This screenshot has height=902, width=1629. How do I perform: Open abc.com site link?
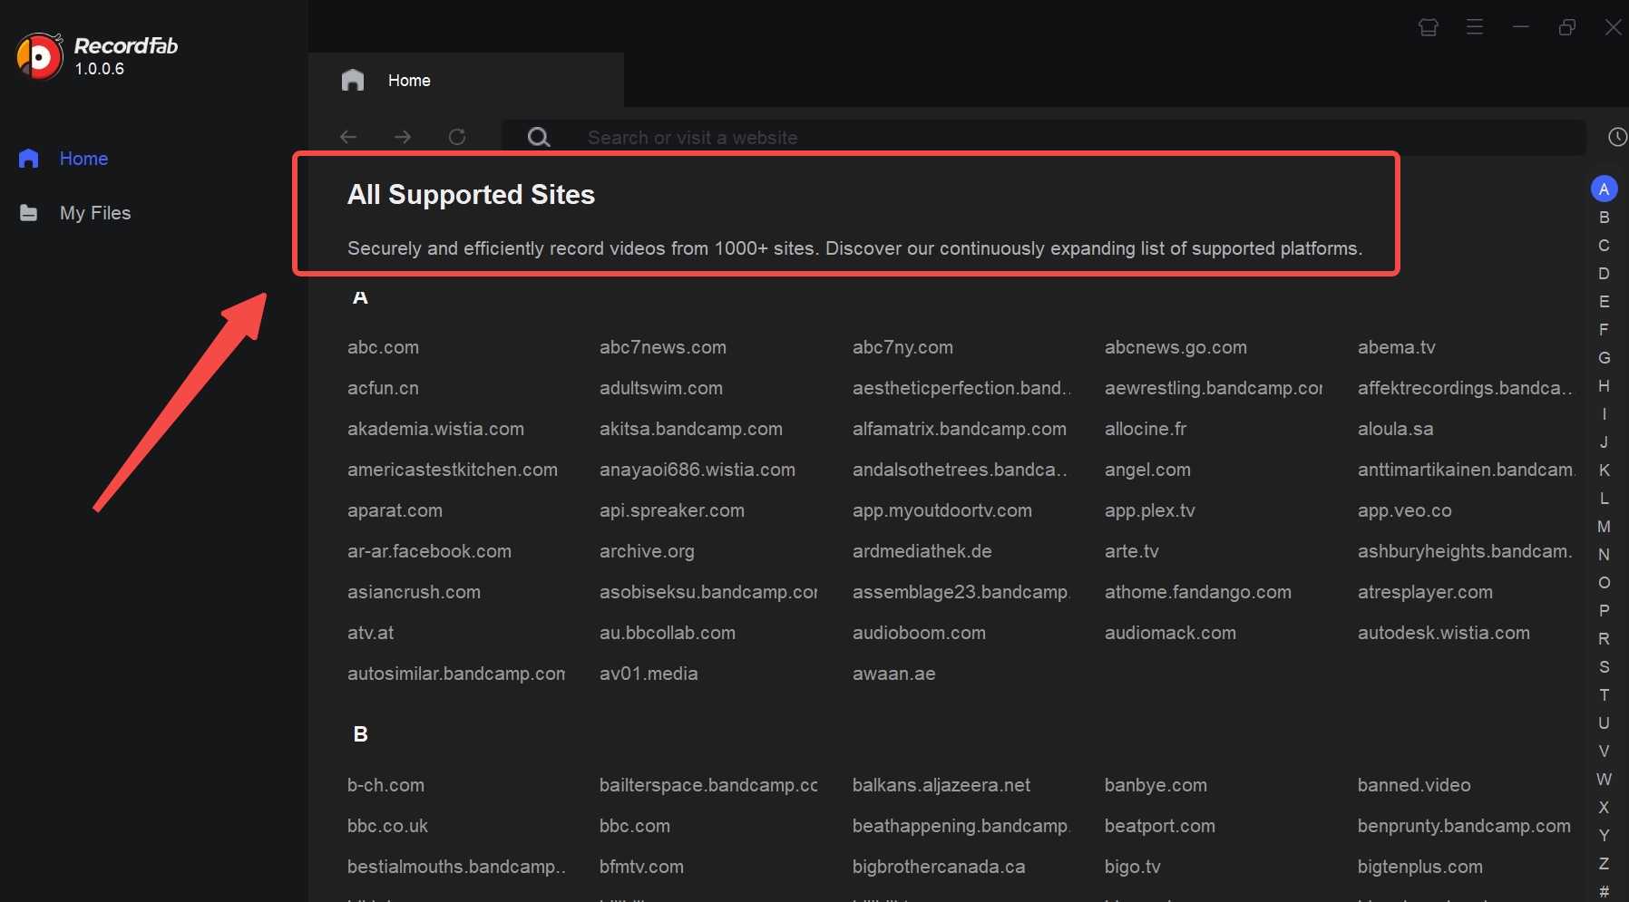383,347
